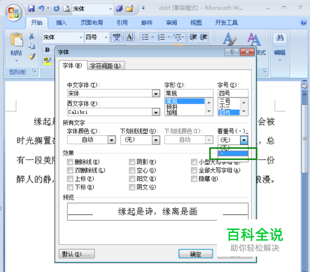
Task: Insert a bulleted list
Action: pyautogui.click(x=145, y=37)
